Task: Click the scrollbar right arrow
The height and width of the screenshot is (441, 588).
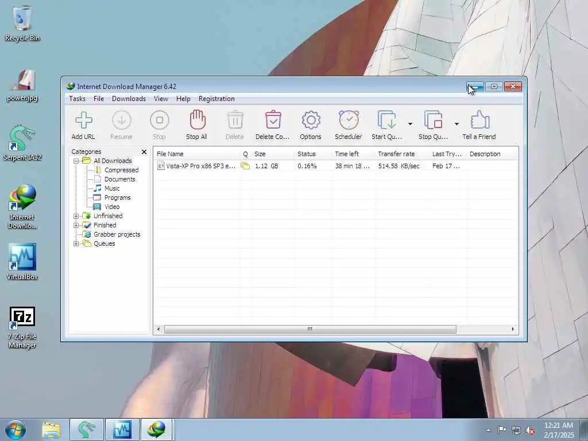Action: (x=513, y=329)
